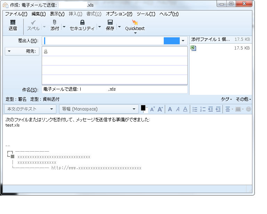Open the Quicktext toolbar button
The width and height of the screenshot is (267, 214).
(x=135, y=25)
